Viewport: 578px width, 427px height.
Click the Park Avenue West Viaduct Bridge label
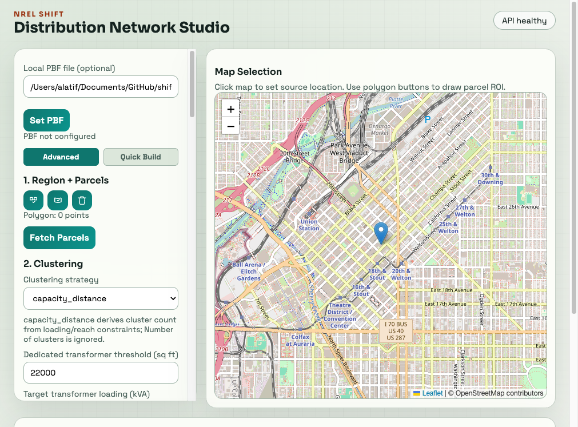click(349, 153)
